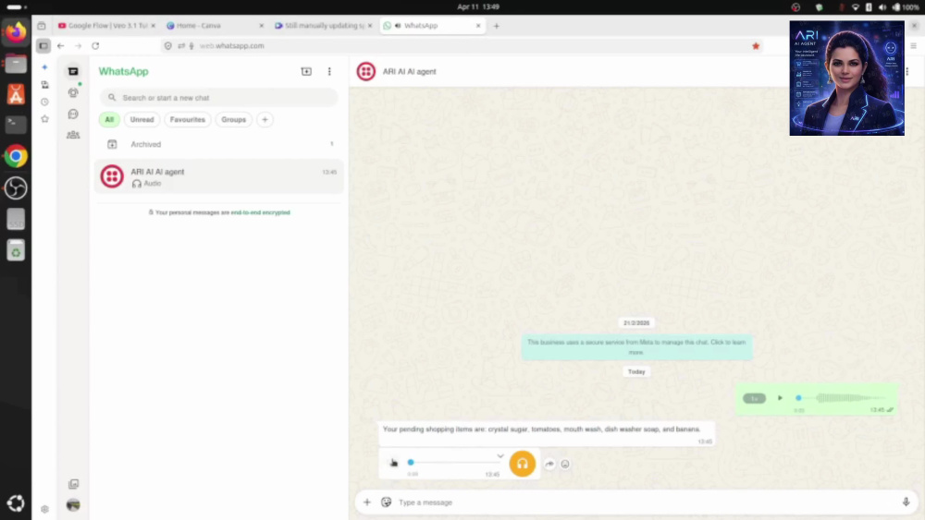Open a new browser tab
Screen dimensions: 925x520
click(496, 26)
